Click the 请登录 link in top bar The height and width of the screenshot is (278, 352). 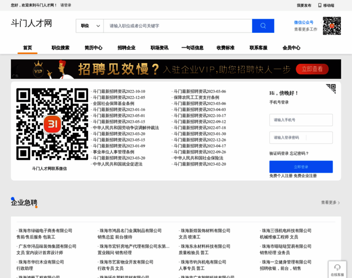[66, 5]
